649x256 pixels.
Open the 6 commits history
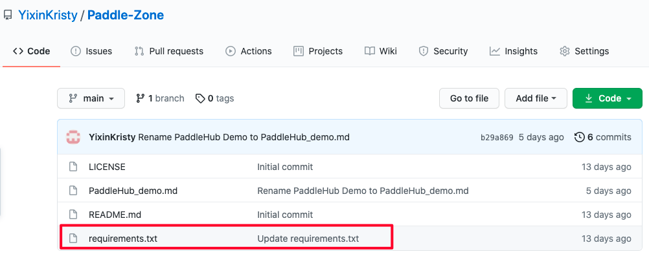pos(603,137)
